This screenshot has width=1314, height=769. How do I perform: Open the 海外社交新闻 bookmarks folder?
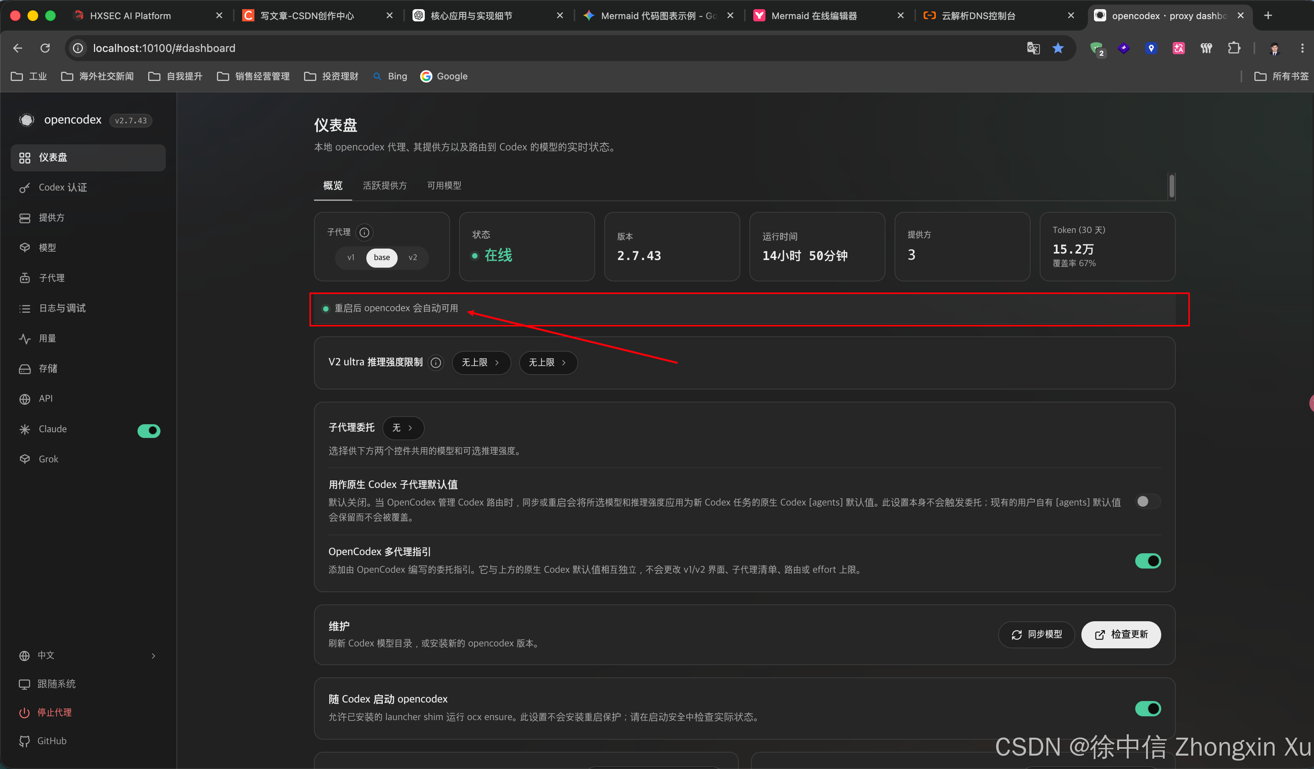tap(97, 77)
